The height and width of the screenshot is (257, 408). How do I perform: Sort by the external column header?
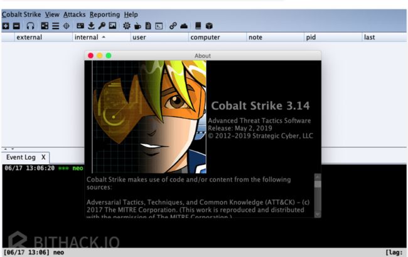click(43, 37)
